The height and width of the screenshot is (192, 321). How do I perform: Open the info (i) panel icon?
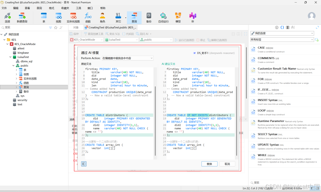277,27
